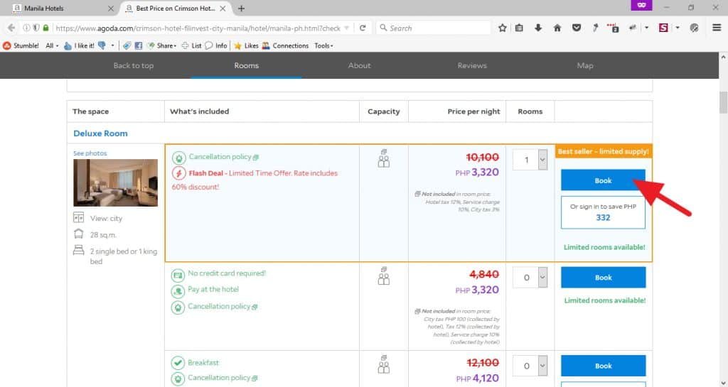The width and height of the screenshot is (728, 387).
Task: Click the page vertical scrollbar thumb
Action: coord(723,102)
